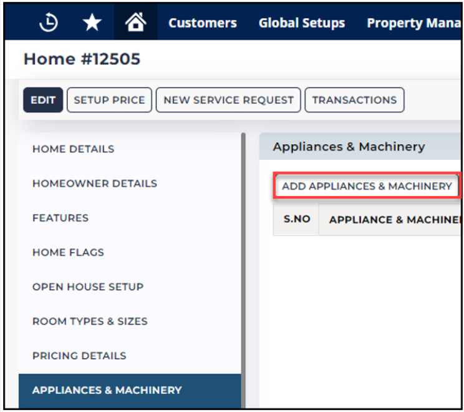Open the recent history clock icon

click(48, 22)
